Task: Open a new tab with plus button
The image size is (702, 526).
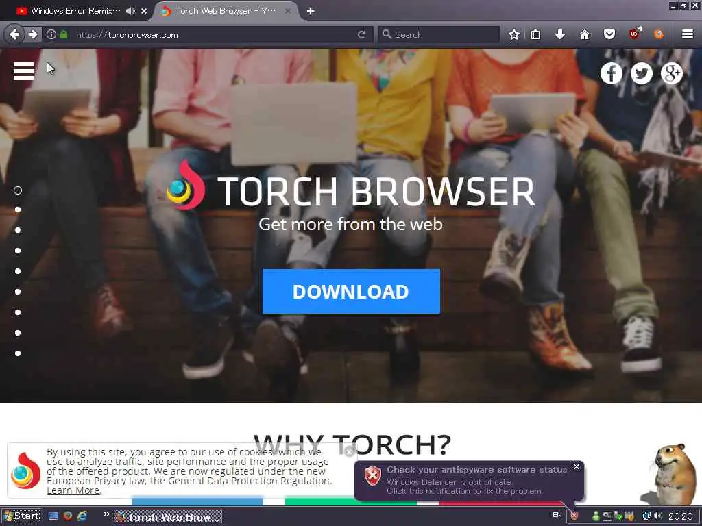Action: [x=311, y=11]
